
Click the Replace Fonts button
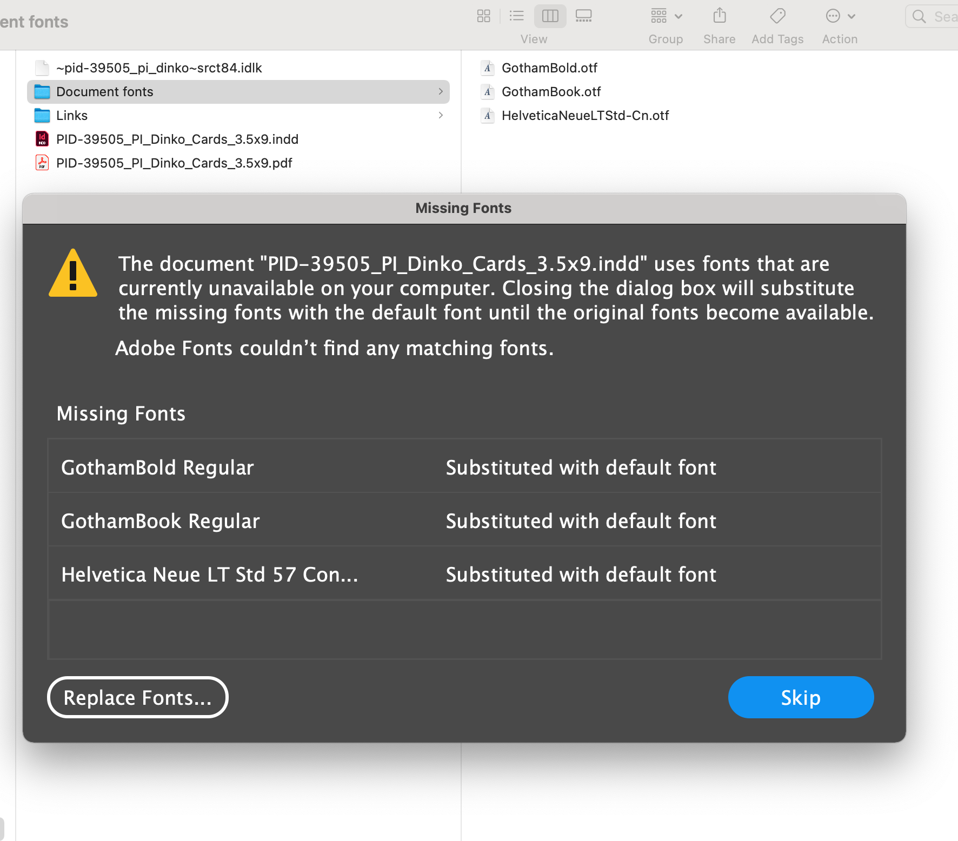click(137, 697)
